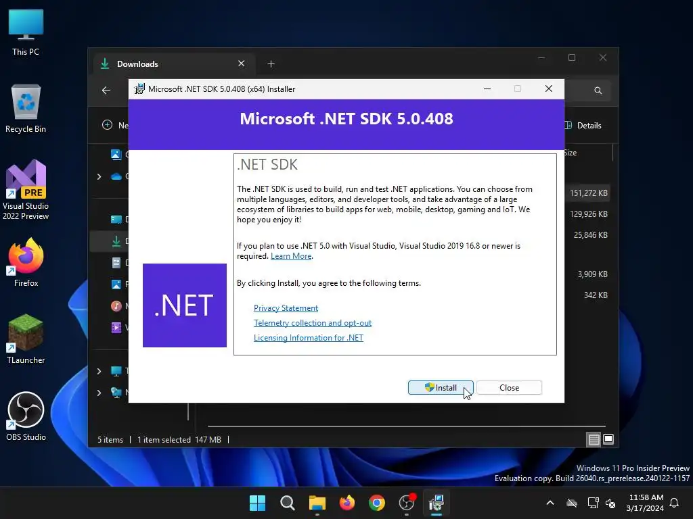
Task: Open the network status tray icon
Action: click(x=593, y=503)
